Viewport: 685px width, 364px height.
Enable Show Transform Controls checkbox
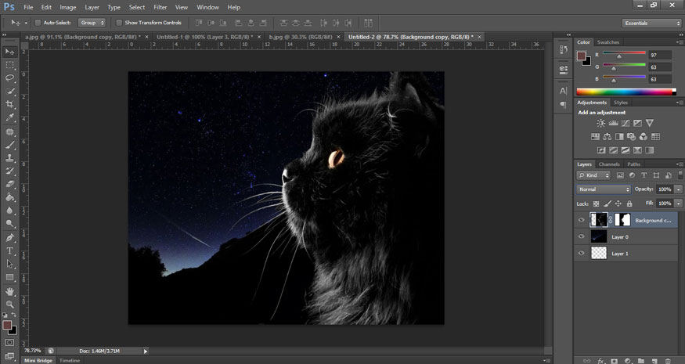click(x=119, y=23)
